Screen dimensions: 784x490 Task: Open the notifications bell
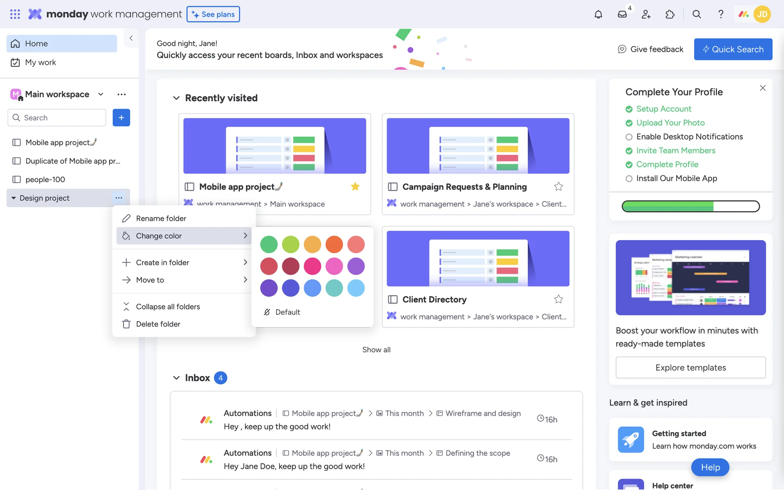click(x=598, y=14)
